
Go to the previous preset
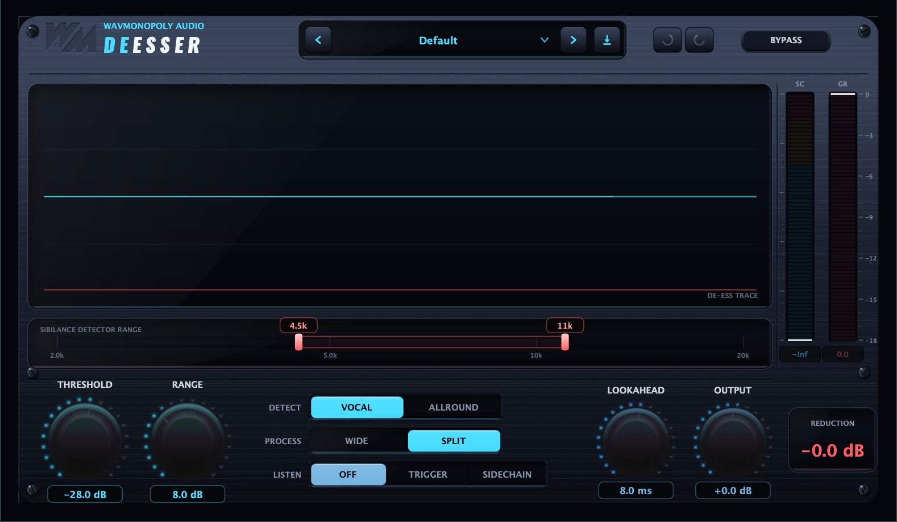[x=318, y=40]
